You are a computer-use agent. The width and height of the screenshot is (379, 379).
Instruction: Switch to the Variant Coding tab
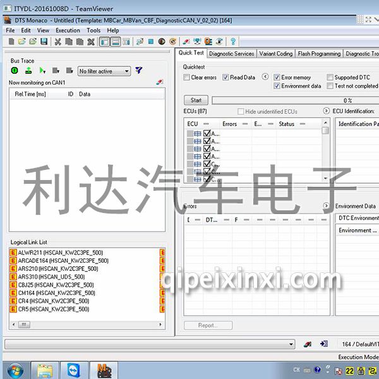point(275,54)
